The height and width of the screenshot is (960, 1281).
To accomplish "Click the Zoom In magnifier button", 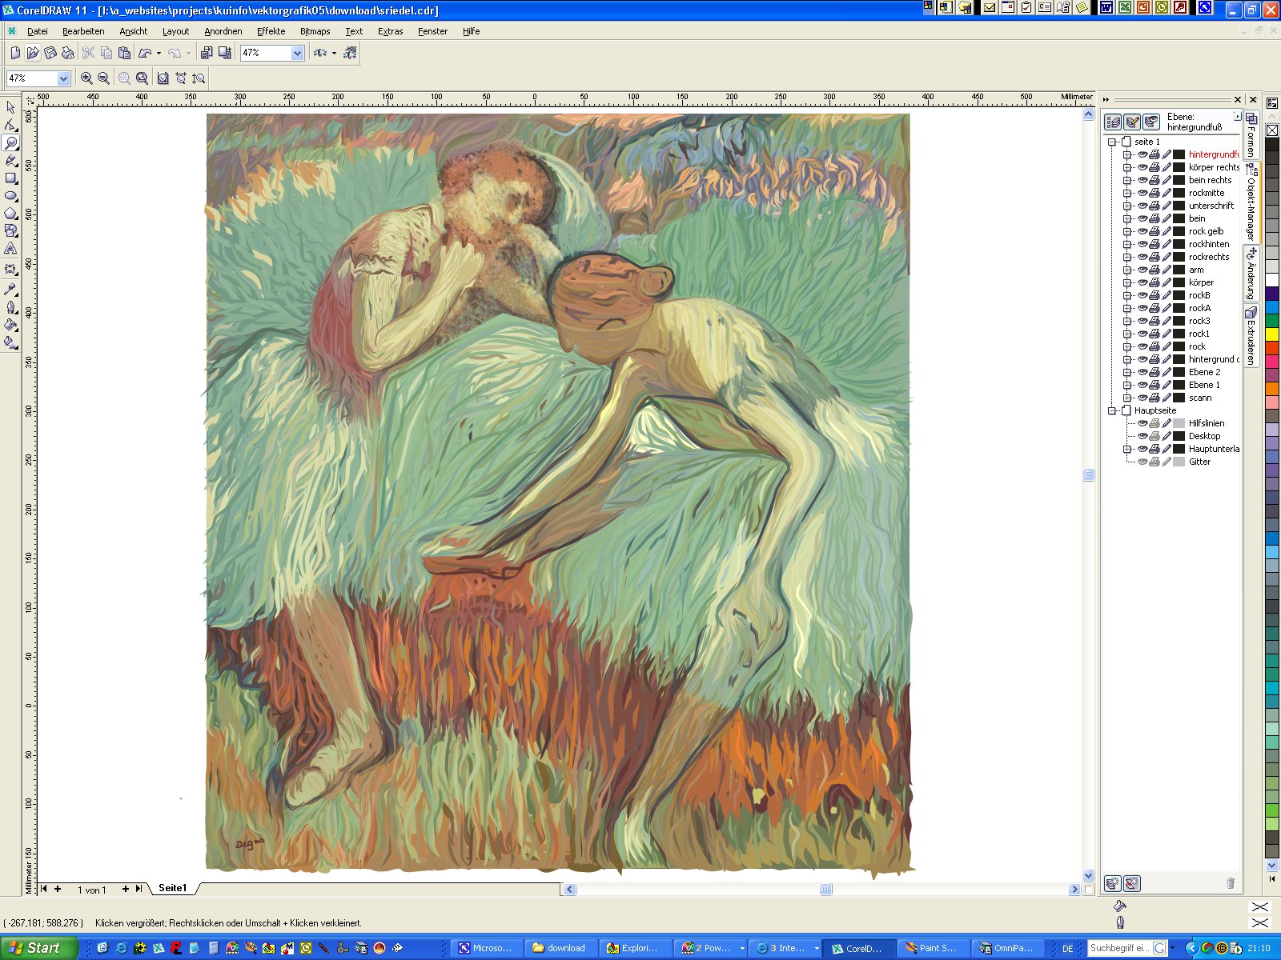I will click(x=86, y=78).
